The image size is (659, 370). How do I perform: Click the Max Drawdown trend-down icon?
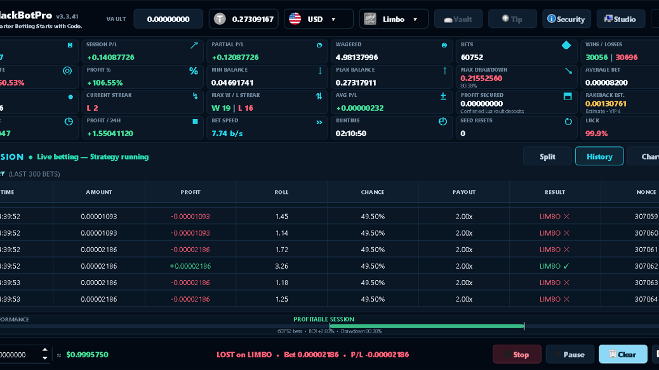point(568,71)
